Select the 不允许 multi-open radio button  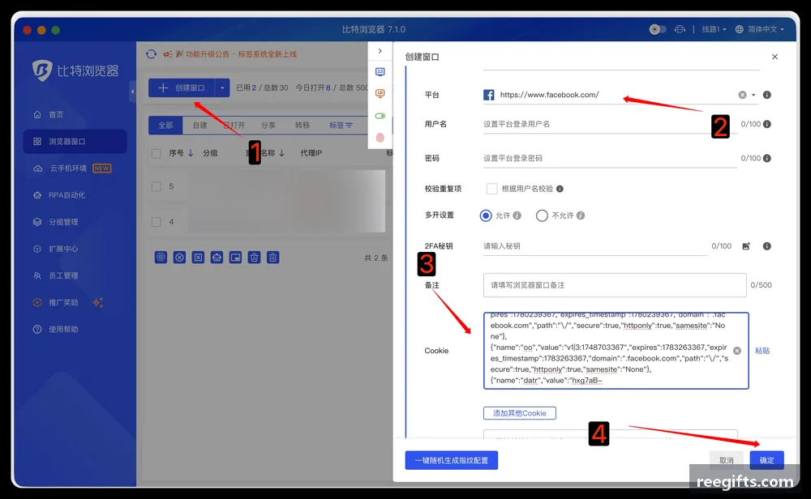pos(542,215)
